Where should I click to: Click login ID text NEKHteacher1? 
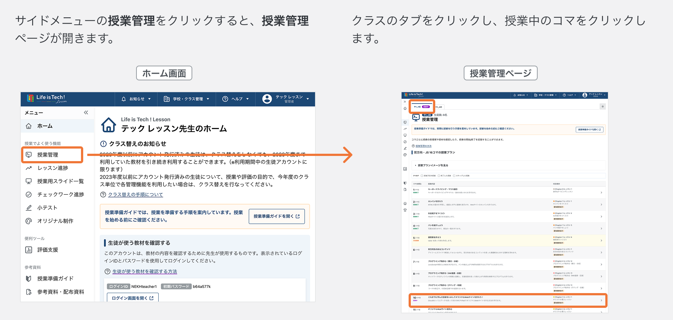144,286
